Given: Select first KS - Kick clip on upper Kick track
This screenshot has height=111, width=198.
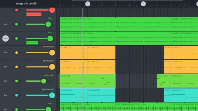Looking at the screenshot, I should [74, 52].
